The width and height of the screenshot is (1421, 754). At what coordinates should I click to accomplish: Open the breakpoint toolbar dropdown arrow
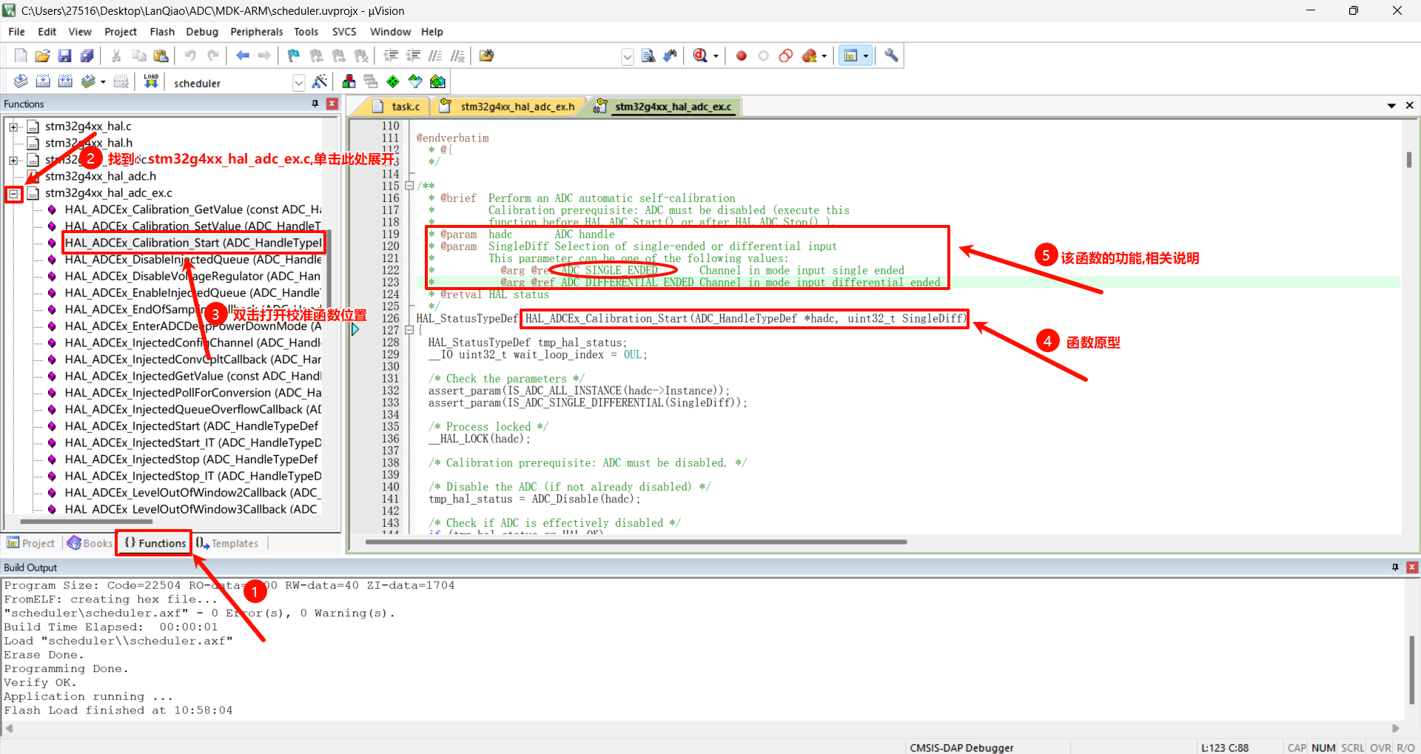(824, 56)
